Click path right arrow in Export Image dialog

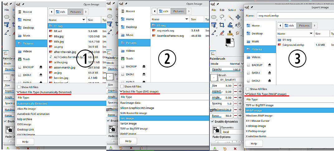[315, 26]
